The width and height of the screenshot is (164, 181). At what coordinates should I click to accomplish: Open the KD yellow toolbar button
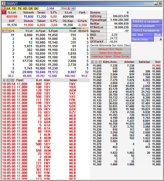coord(25,8)
